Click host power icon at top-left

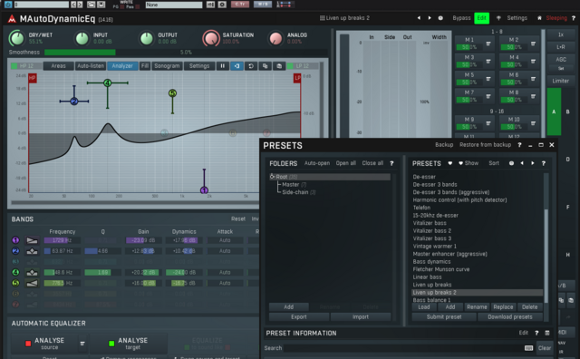[x=8, y=5]
